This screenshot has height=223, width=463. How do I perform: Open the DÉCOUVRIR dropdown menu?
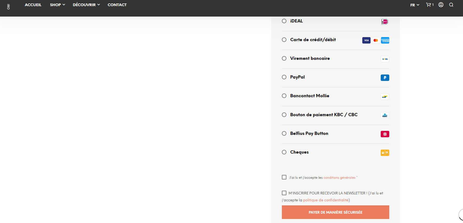coord(86,5)
